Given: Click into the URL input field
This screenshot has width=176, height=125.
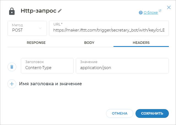Looking at the screenshot, I should pos(109,30).
